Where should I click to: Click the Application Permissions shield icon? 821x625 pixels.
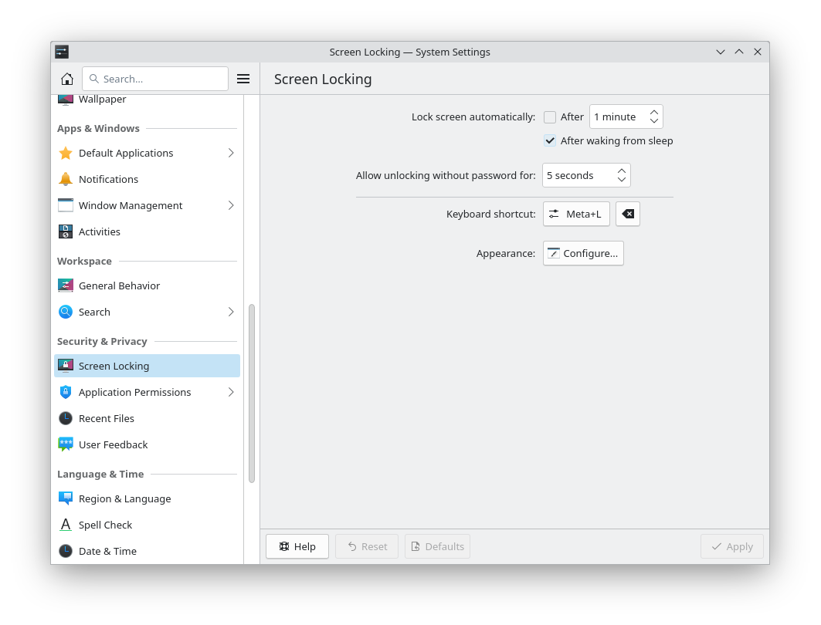click(66, 392)
